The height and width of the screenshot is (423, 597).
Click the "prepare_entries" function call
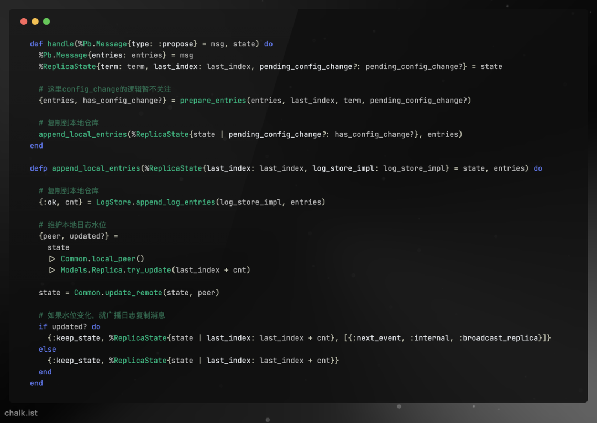(213, 101)
